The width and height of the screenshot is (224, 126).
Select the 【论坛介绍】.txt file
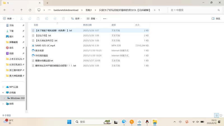[x=90, y=36]
